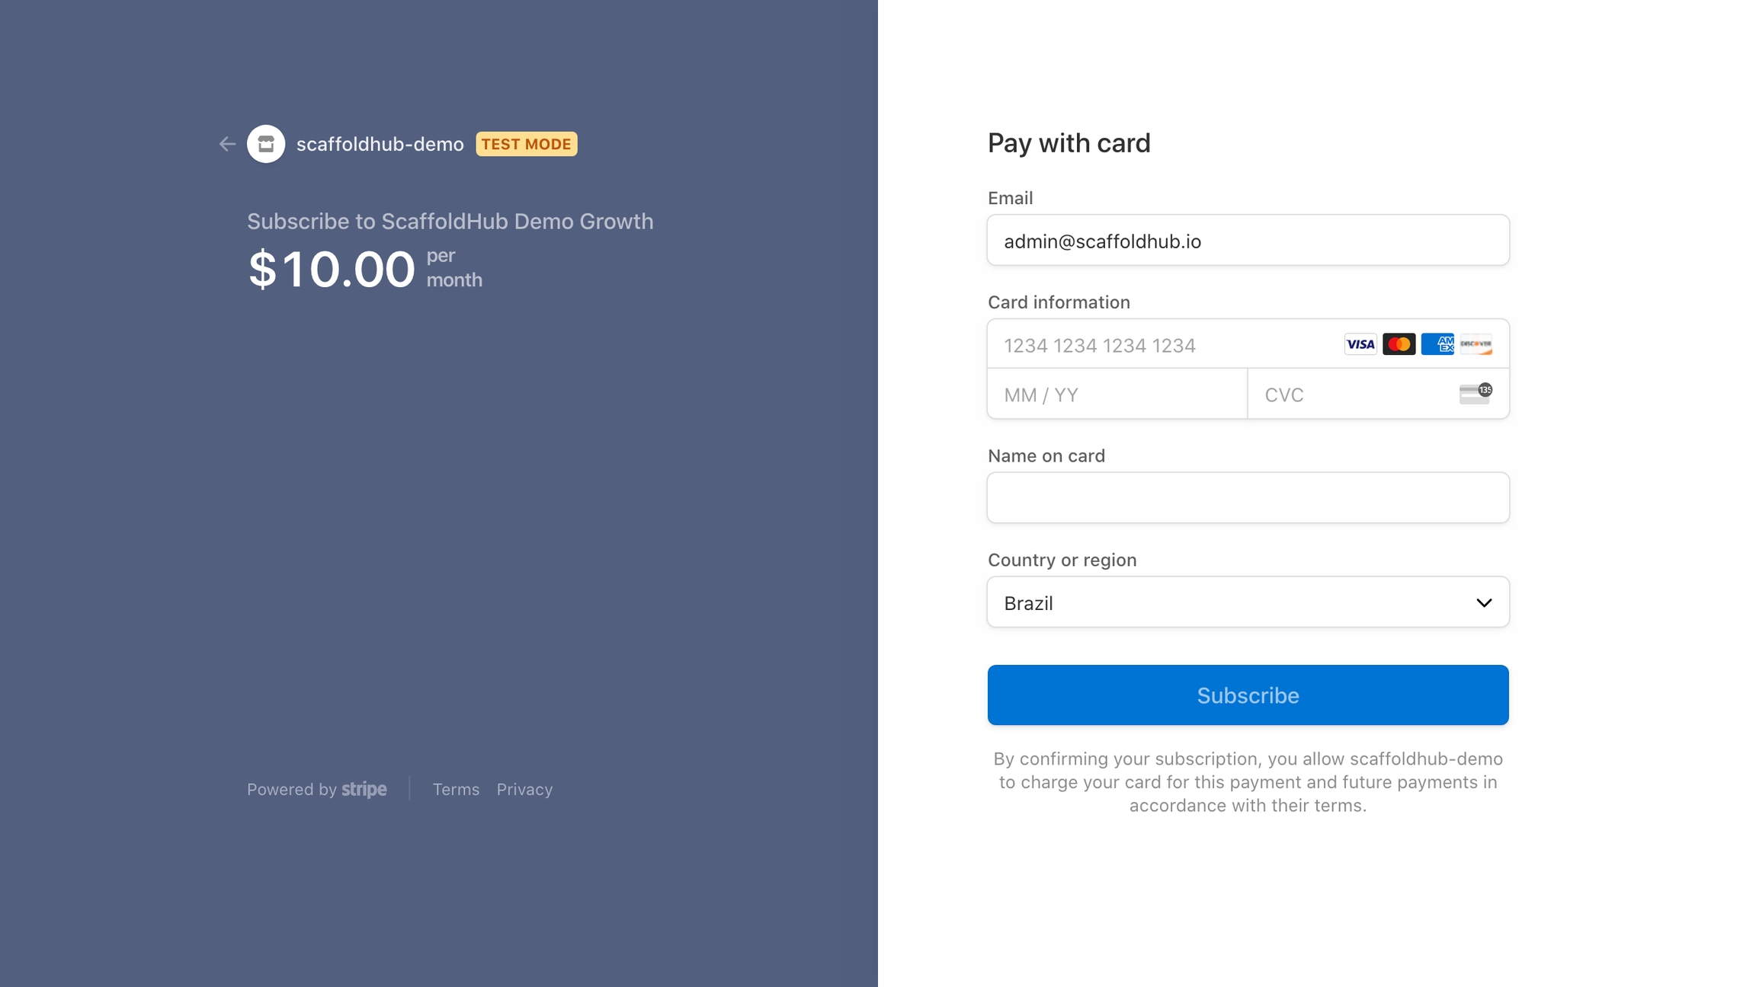Click the Discover card icon
The image size is (1756, 987).
(1476, 344)
